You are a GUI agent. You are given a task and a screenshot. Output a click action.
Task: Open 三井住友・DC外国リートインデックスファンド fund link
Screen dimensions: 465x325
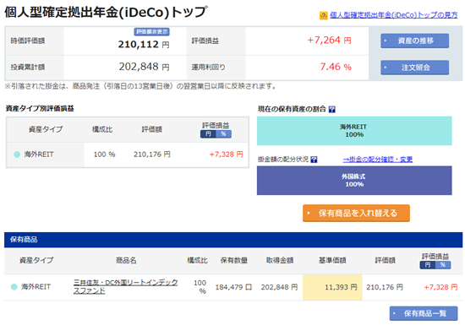click(x=125, y=286)
